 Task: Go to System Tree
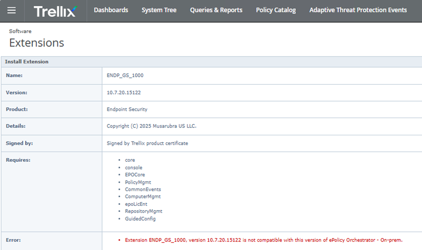(159, 10)
